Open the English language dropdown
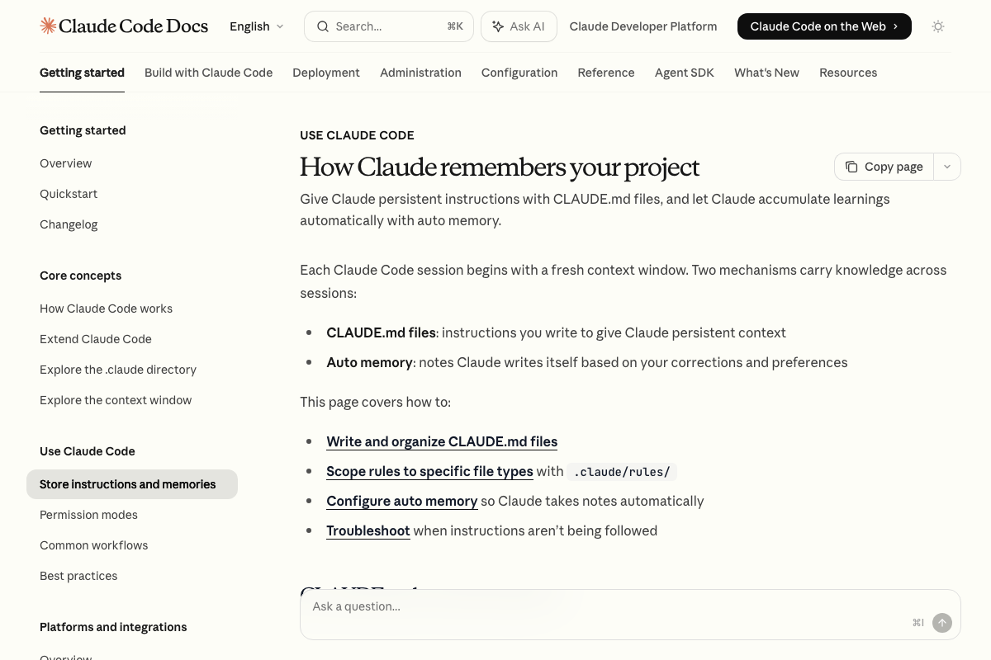 coord(257,26)
